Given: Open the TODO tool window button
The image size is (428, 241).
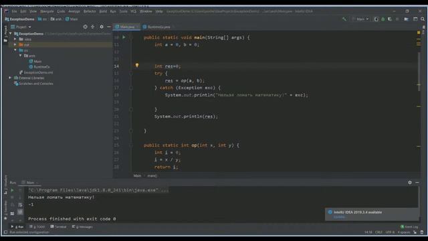Looking at the screenshot, I should click(x=37, y=227).
